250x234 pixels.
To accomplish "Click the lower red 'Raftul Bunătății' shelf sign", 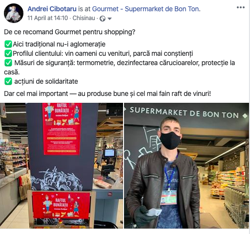I will (x=61, y=205).
